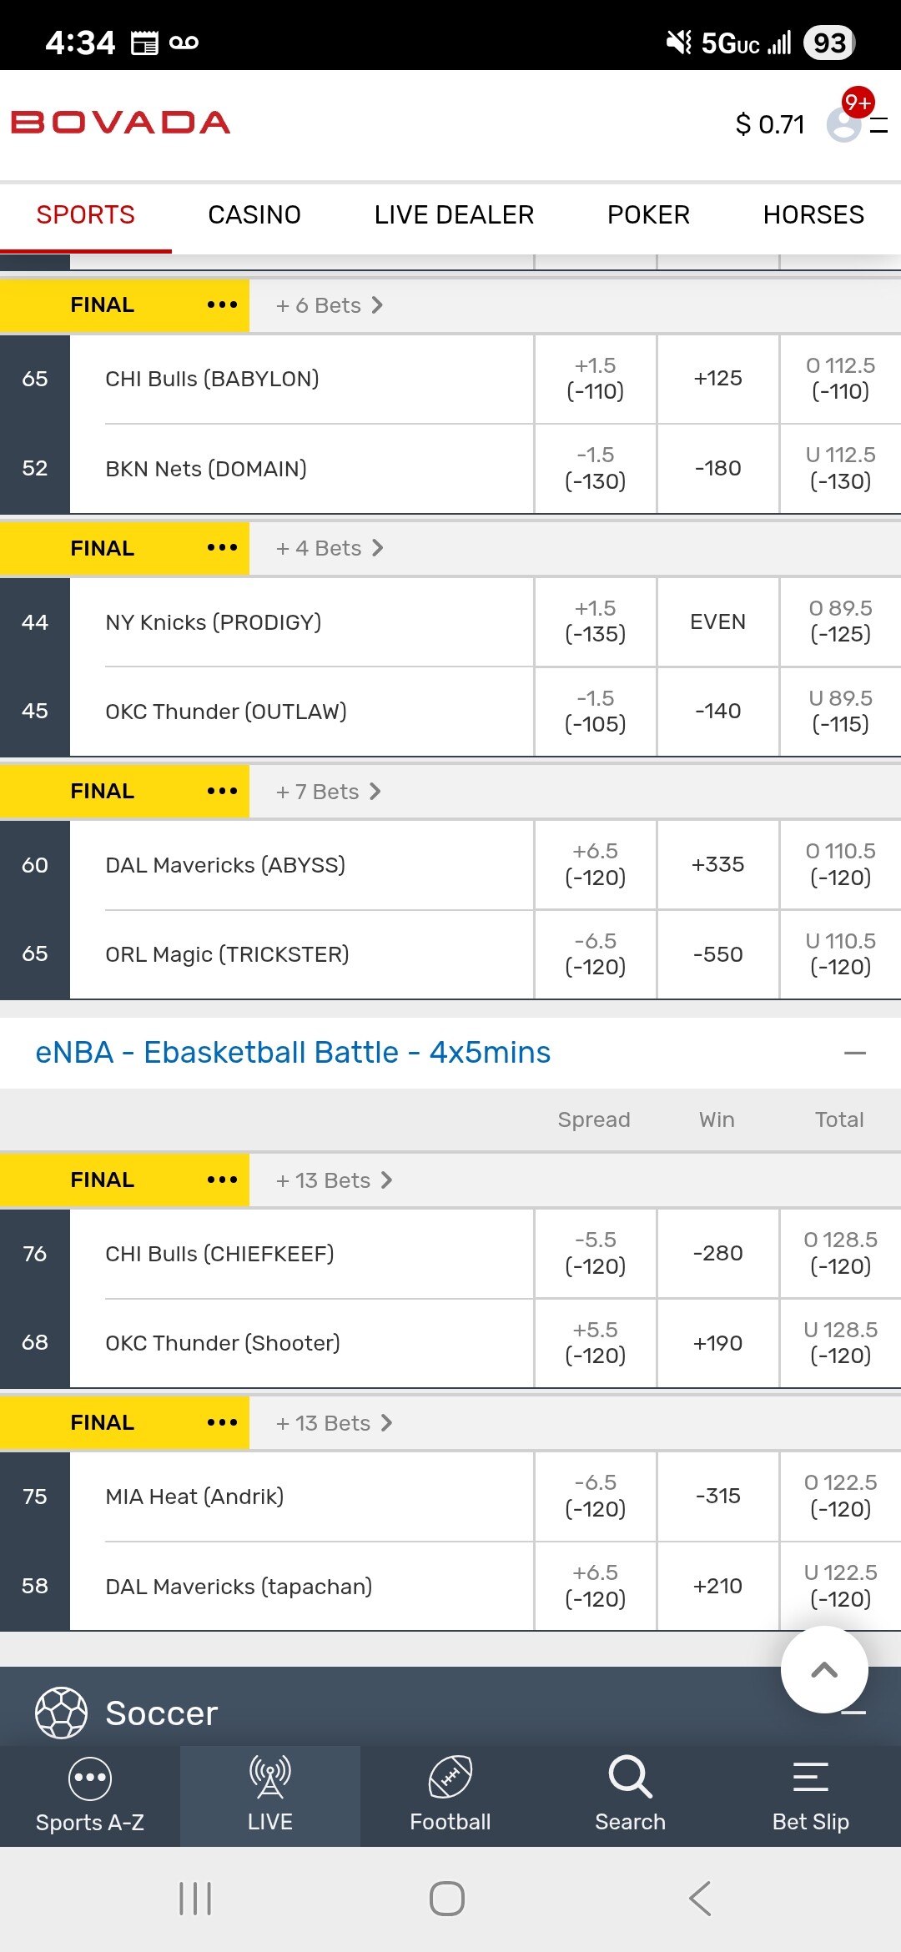Screen dimensions: 901x1952
Task: Select CHI Bulls (CHIEFKEEF) -280 win odds
Action: (x=717, y=1253)
